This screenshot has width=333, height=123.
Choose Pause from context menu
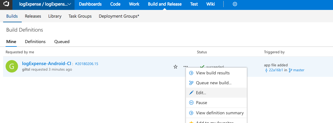pos(217,103)
